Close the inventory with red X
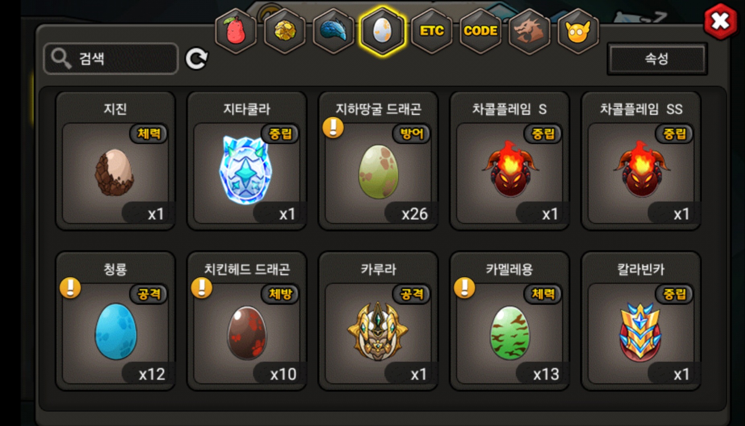 [x=720, y=21]
